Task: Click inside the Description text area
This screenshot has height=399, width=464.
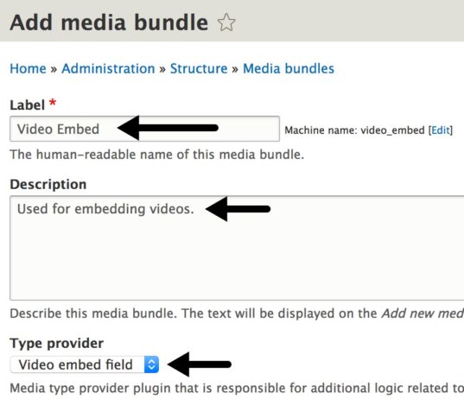Action: 237,248
